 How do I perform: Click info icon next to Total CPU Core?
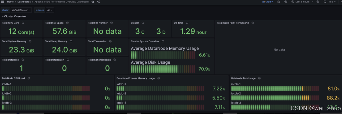pos(23,23)
